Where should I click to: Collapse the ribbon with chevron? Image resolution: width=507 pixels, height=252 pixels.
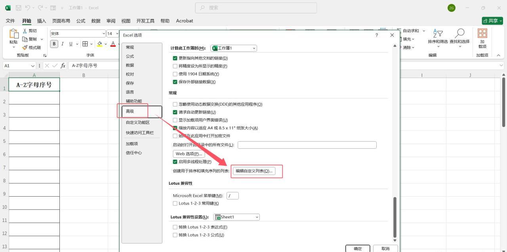[x=498, y=55]
